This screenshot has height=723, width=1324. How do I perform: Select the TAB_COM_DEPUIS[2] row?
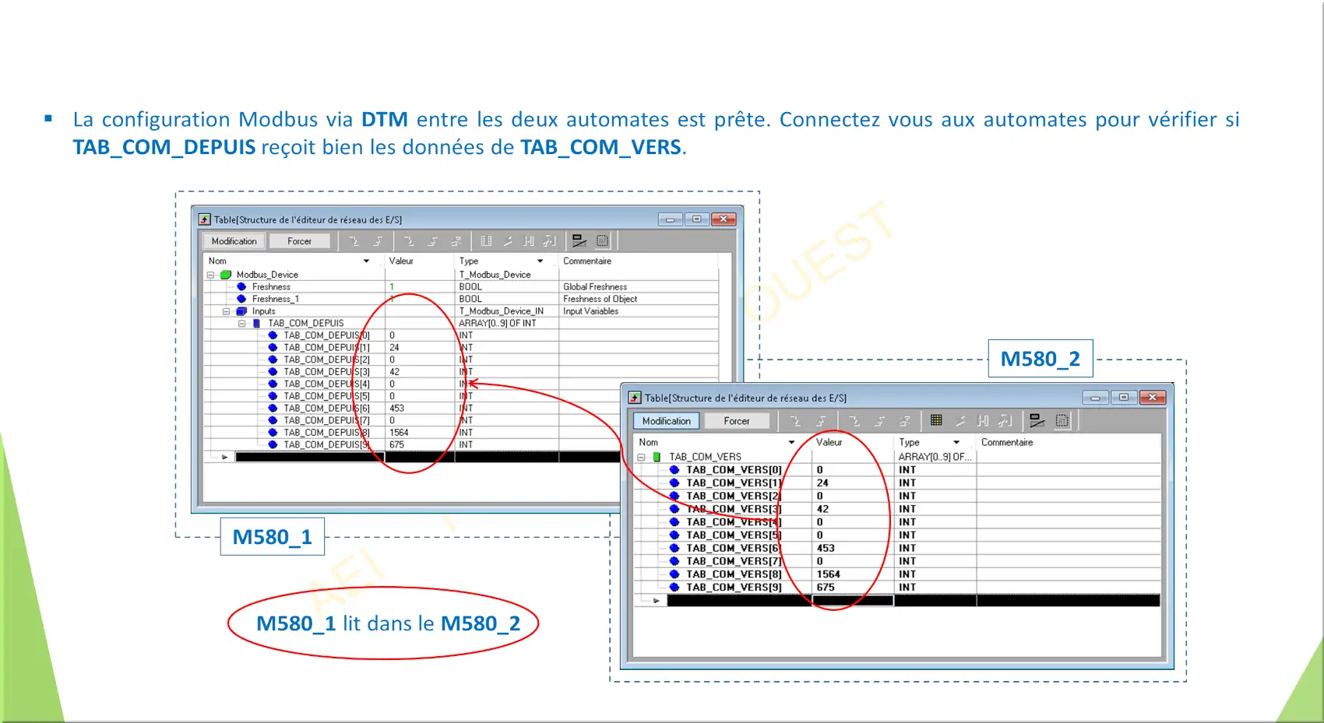click(x=461, y=360)
